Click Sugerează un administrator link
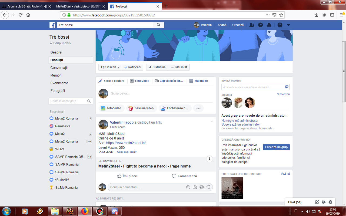 pyautogui.click(x=241, y=124)
